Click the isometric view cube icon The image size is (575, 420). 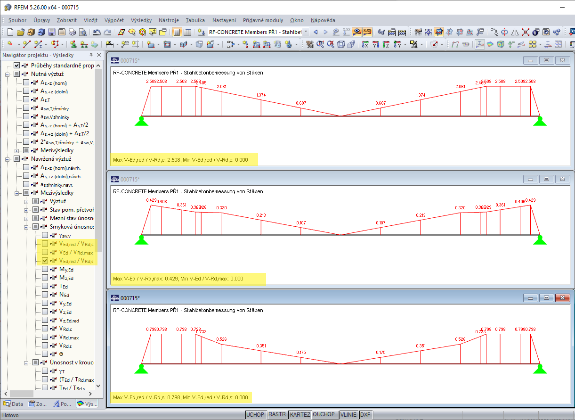coord(341,44)
